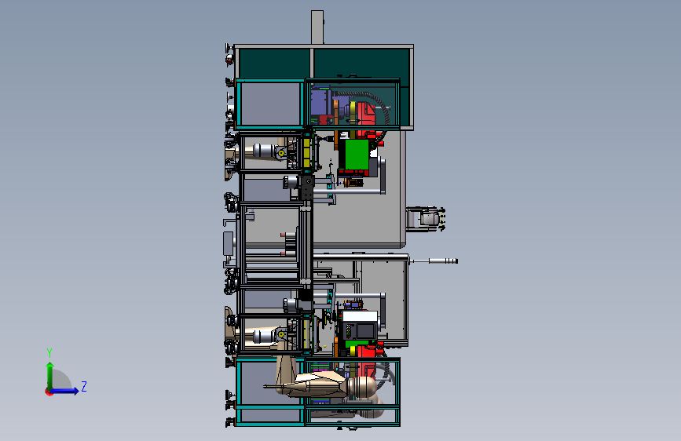Select the yellow strip component near upper cylinder

(307, 151)
